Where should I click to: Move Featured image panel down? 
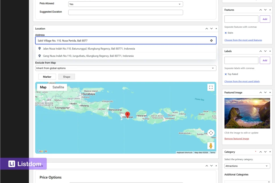pyautogui.click(x=265, y=92)
